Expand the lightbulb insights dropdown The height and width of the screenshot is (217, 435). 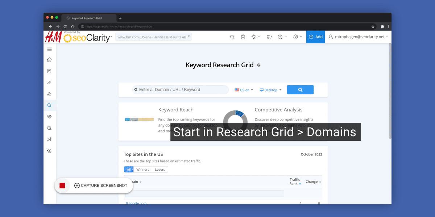(x=256, y=37)
